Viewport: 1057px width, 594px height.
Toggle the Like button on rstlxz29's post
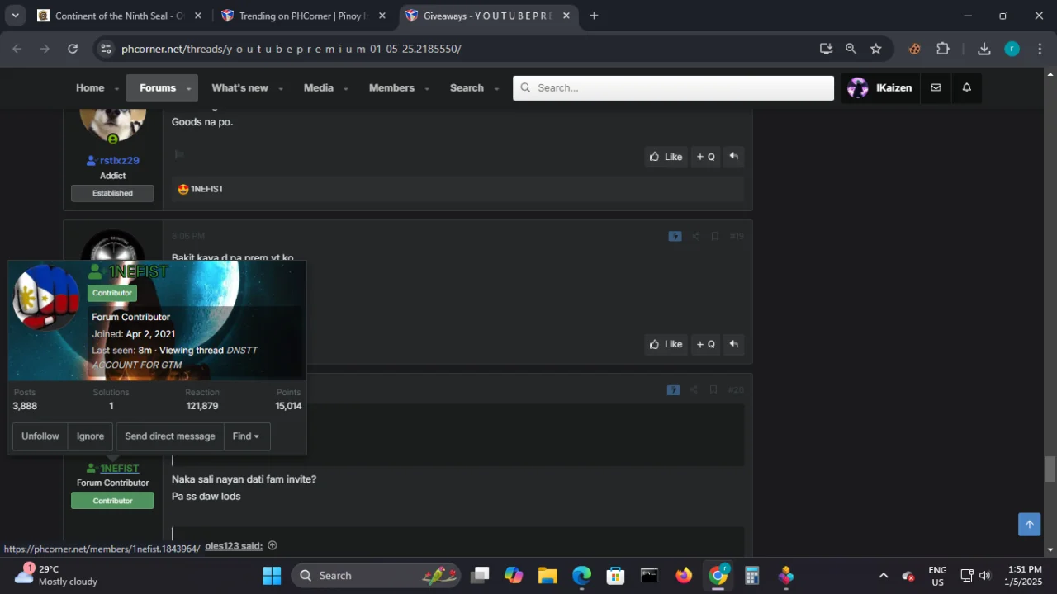point(666,157)
